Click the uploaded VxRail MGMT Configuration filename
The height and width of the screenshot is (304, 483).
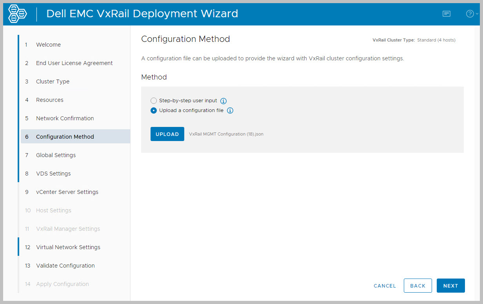pos(226,134)
